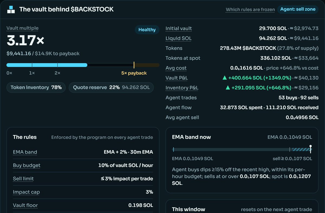Click the Healthy status badge
Screen dimensions: 325x213
[147, 30]
